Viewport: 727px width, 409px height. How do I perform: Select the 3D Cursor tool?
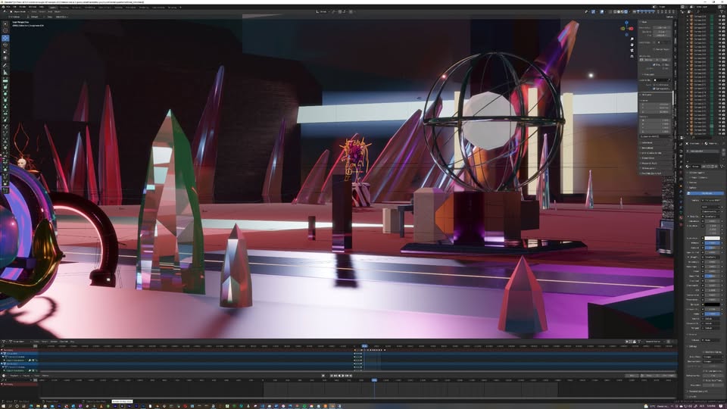click(x=5, y=30)
